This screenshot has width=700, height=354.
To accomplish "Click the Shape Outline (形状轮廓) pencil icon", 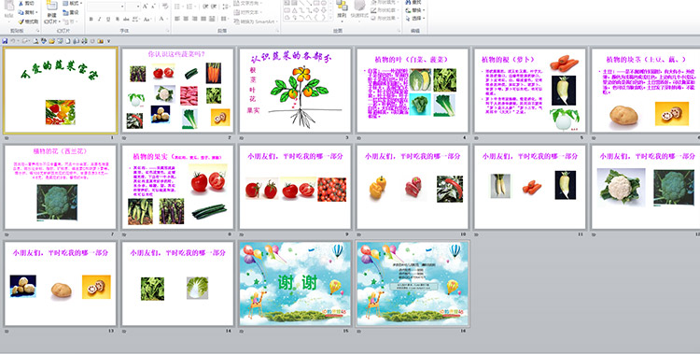I will pyautogui.click(x=373, y=10).
